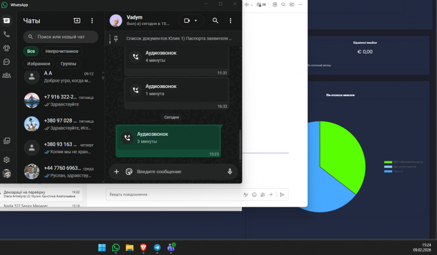Open own profile picture in WhatsApp sidebar

(x=6, y=173)
